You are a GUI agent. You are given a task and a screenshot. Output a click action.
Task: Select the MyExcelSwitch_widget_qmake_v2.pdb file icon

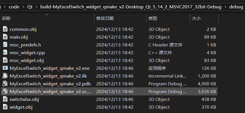coord(5,84)
